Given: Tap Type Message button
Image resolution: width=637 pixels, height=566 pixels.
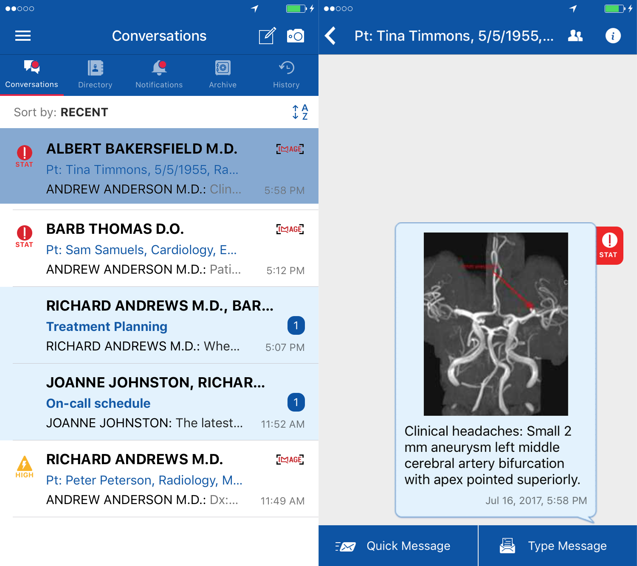Looking at the screenshot, I should (x=558, y=546).
